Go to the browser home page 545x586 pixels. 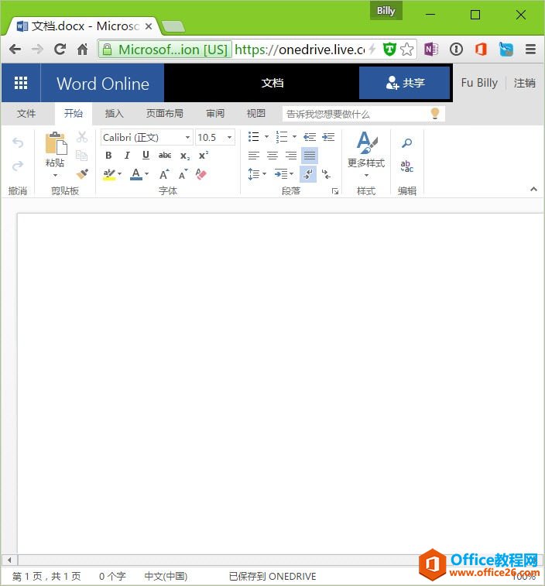[82, 49]
